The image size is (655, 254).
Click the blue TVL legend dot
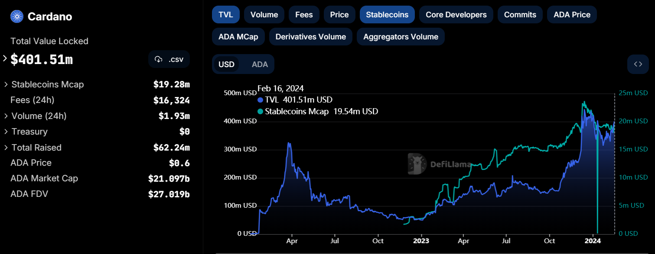point(261,100)
